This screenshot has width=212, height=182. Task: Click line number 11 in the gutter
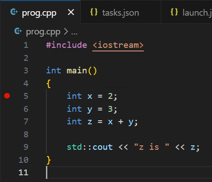(24, 173)
